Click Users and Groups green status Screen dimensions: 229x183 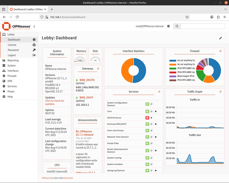pos(147,131)
